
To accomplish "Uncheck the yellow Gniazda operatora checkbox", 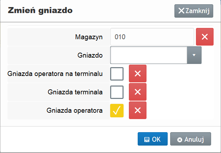I will point(117,110).
